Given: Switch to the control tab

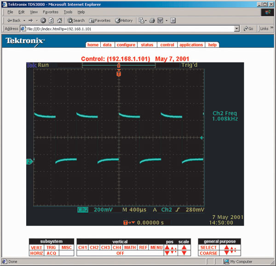Looking at the screenshot, I should click(167, 45).
